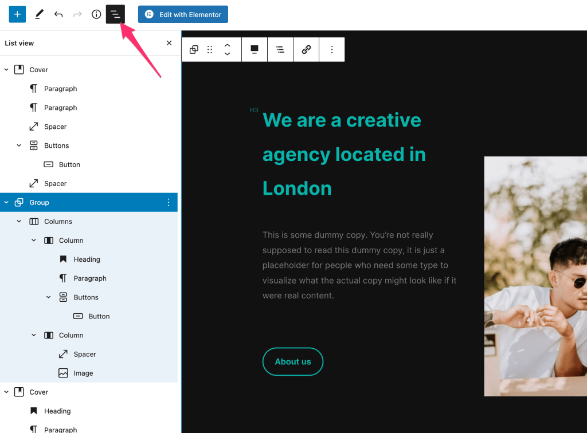Click the 'We are a creative agency' heading

coord(344,154)
